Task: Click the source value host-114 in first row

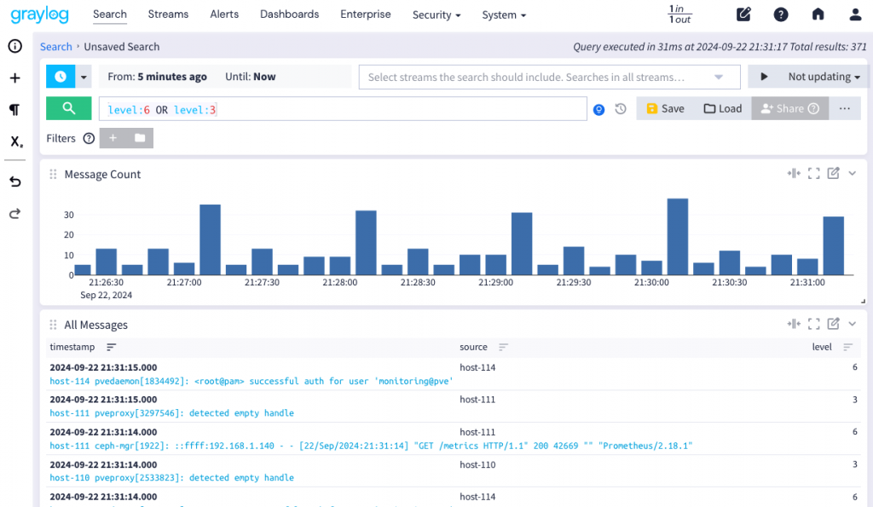Action: pyautogui.click(x=477, y=367)
